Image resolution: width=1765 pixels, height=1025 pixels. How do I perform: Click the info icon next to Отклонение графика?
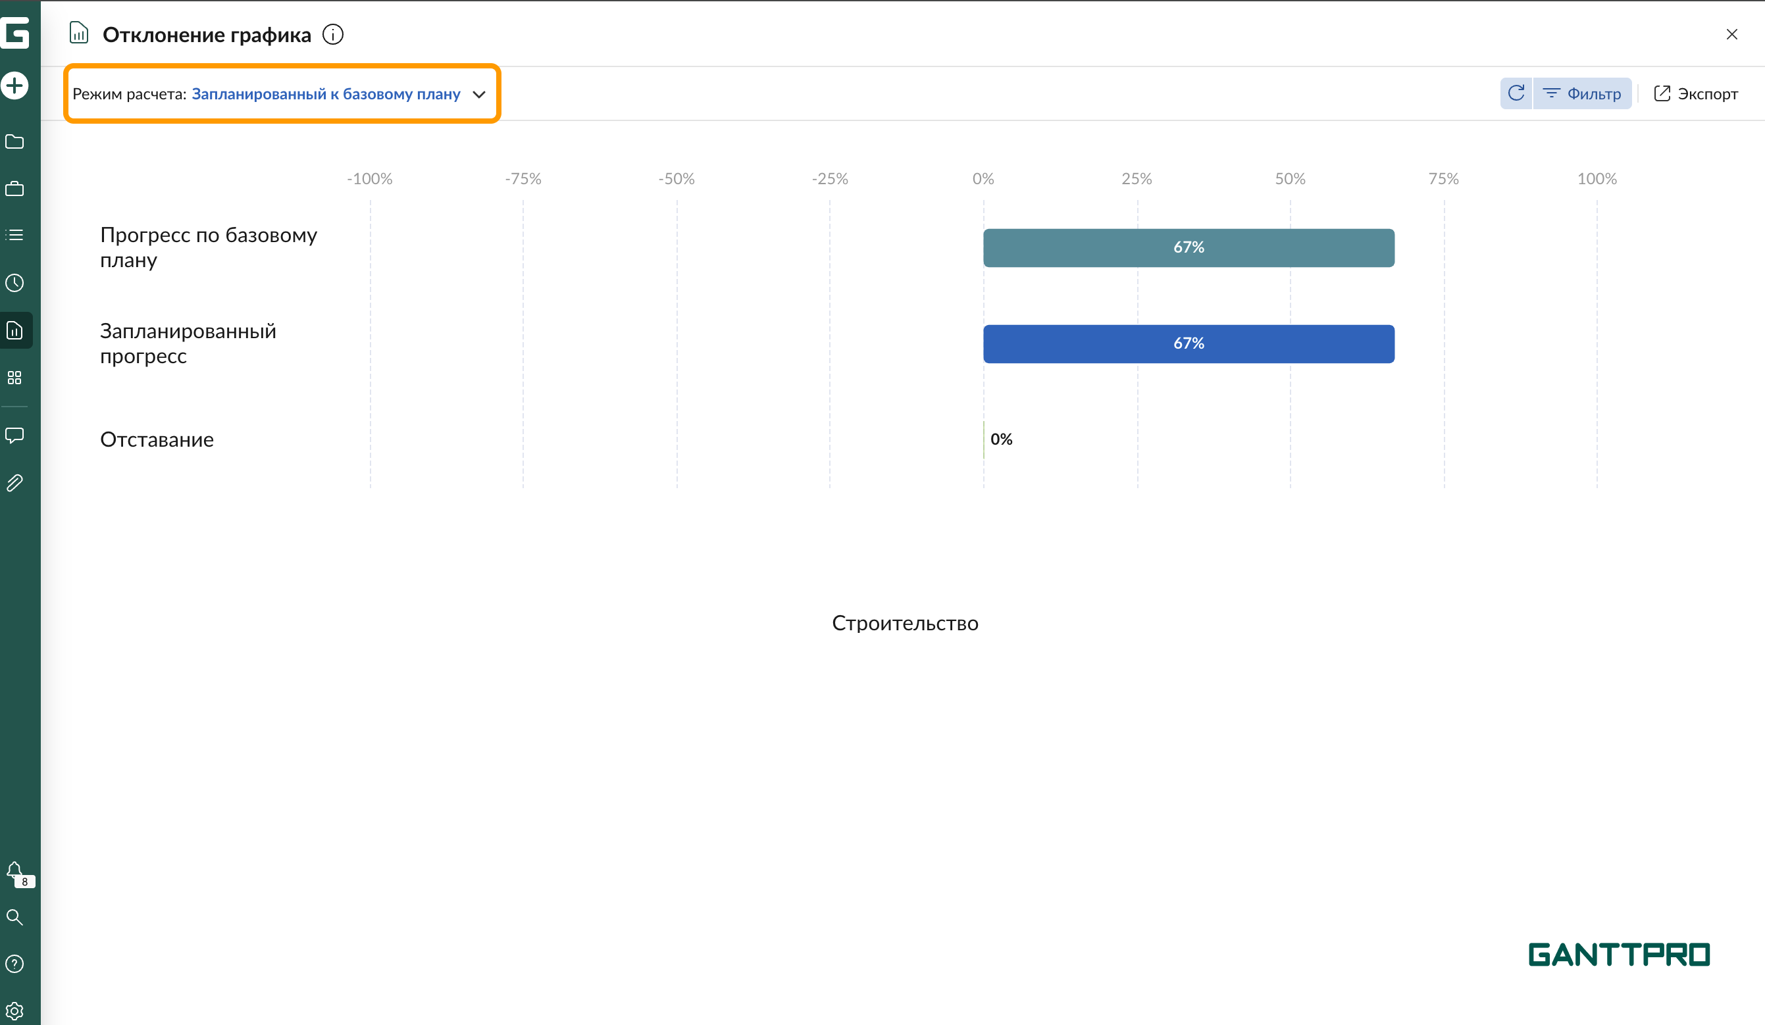333,34
